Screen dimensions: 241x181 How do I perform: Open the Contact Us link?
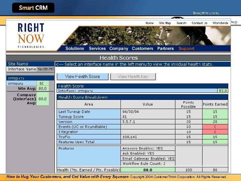(199, 23)
